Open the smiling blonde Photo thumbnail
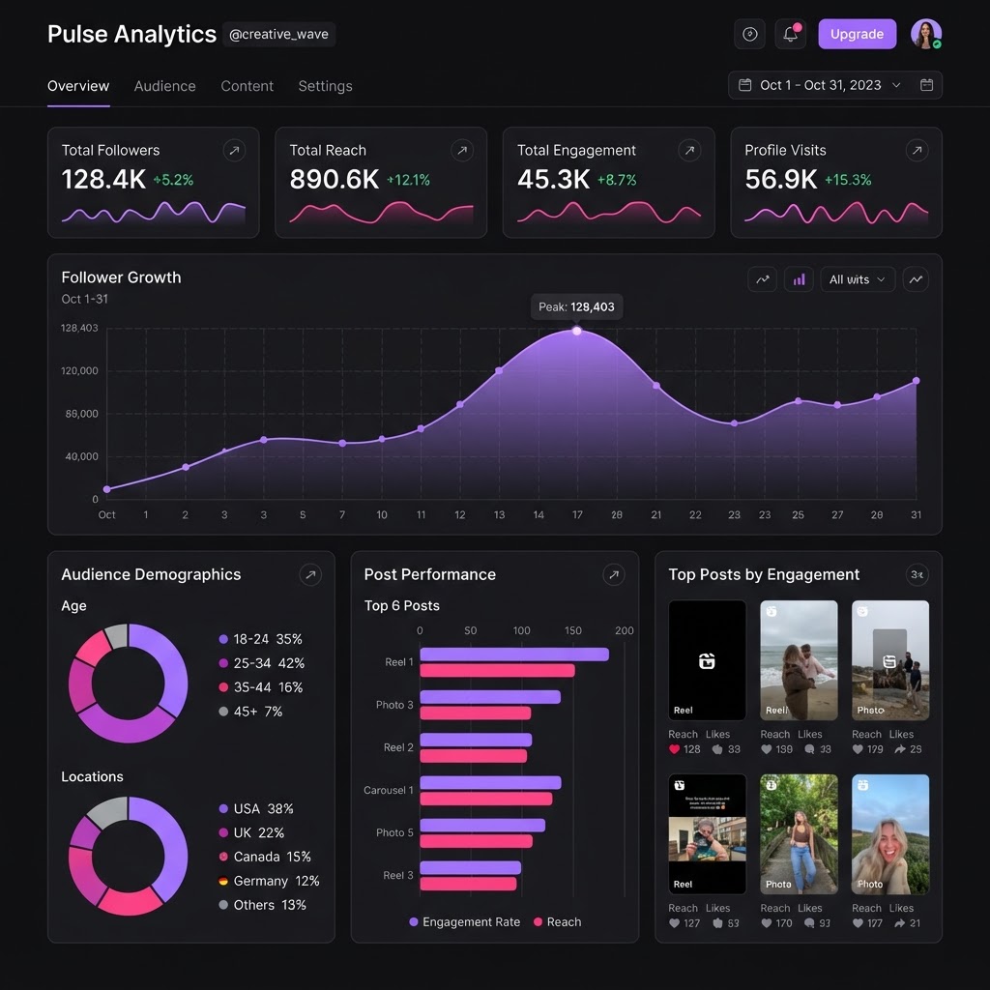This screenshot has width=990, height=990. [890, 834]
